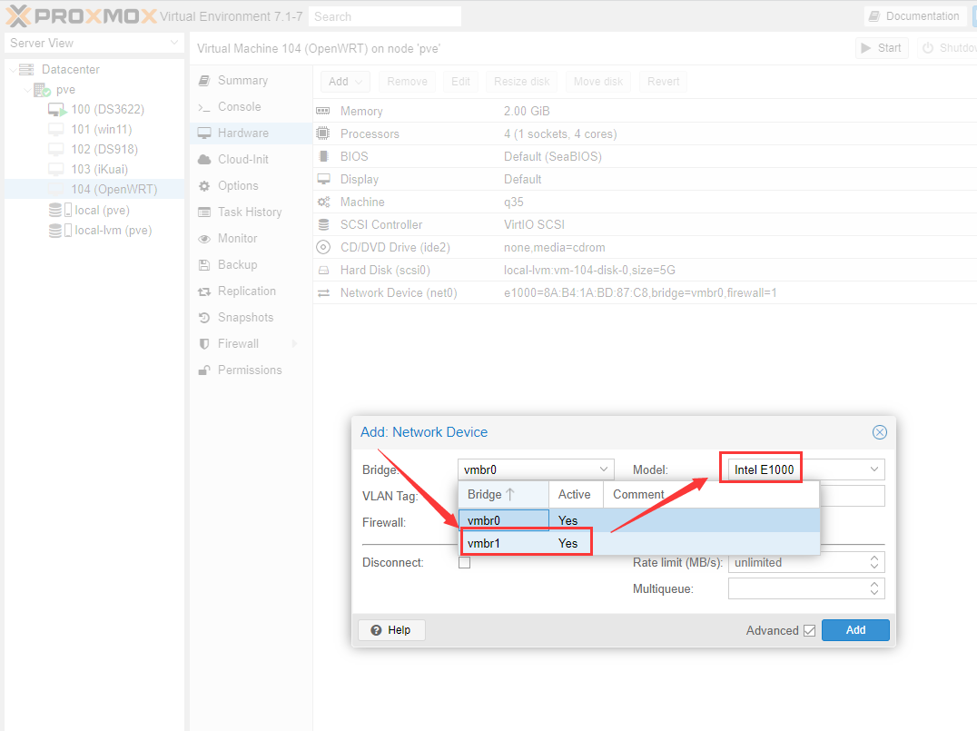Click the Proxmox logo icon

(18, 16)
